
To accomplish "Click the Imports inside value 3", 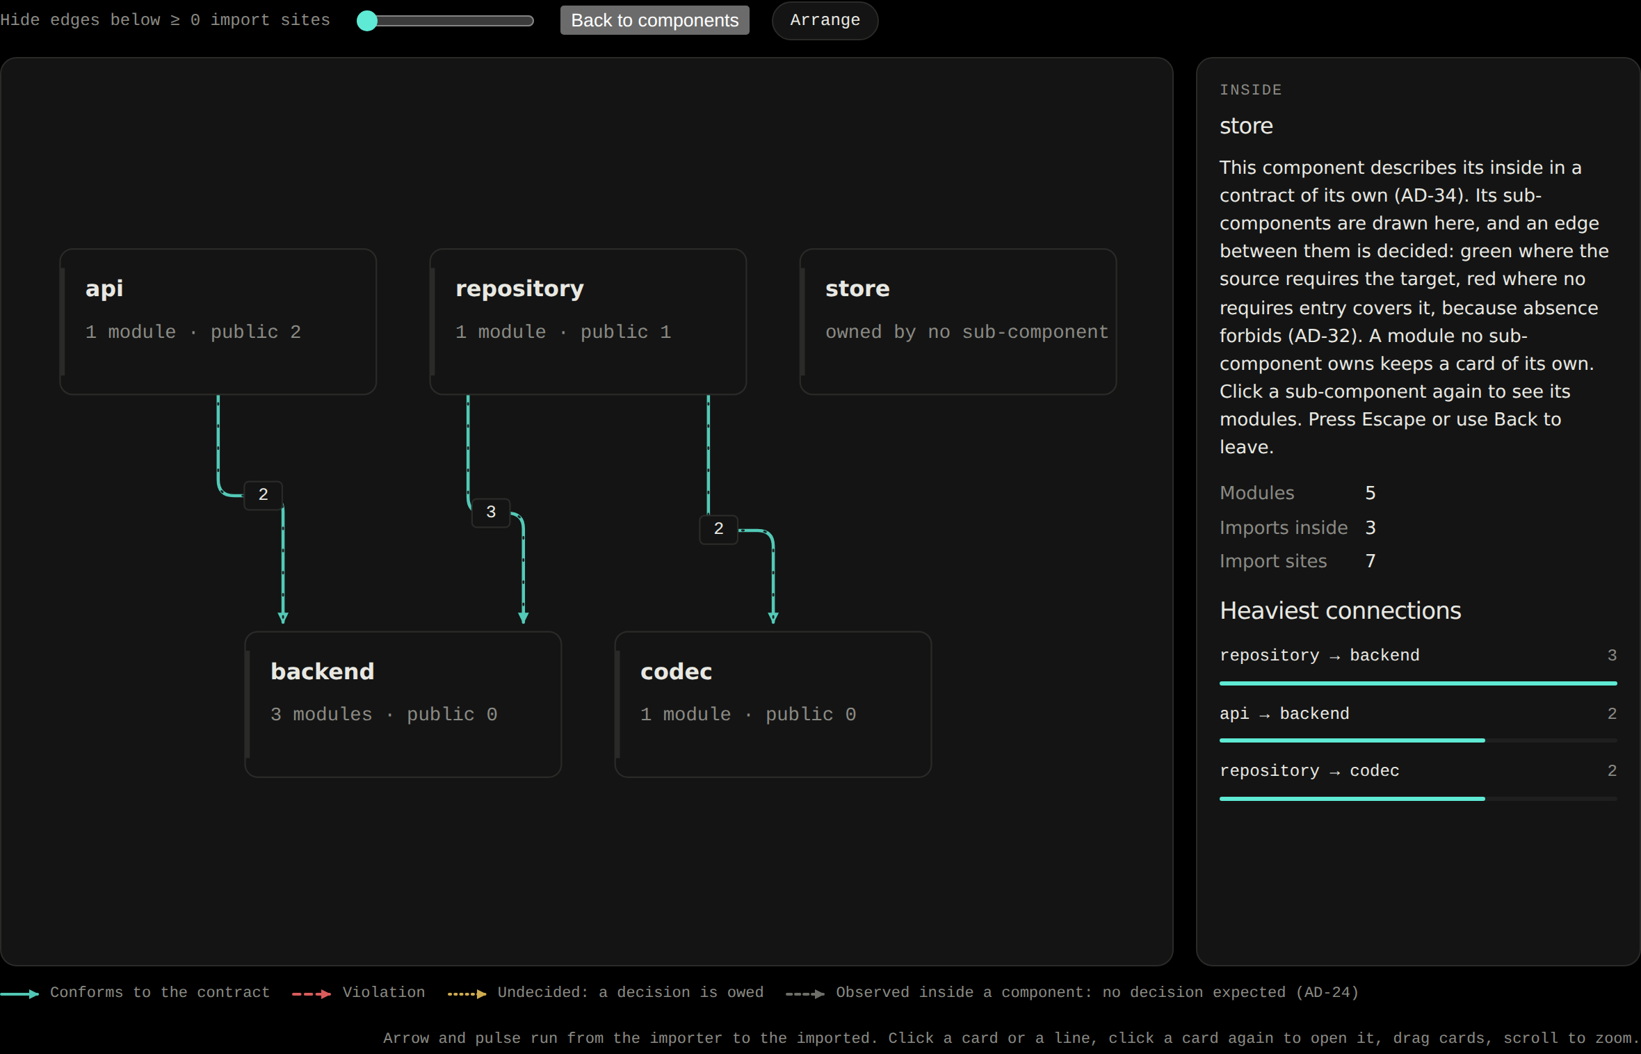I will (x=1371, y=528).
